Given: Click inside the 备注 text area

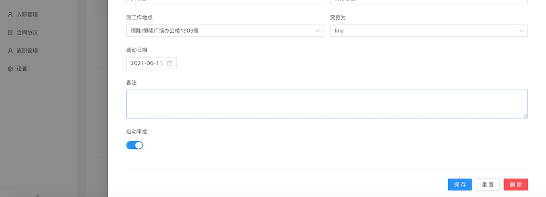Looking at the screenshot, I should pos(326,104).
